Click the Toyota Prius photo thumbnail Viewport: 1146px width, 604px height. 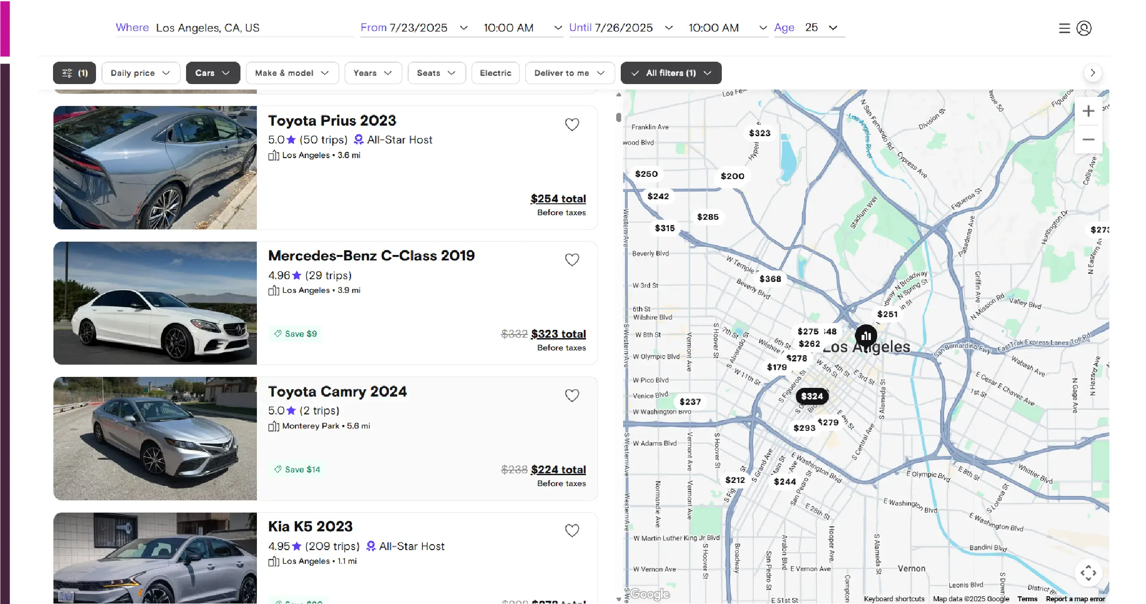155,168
